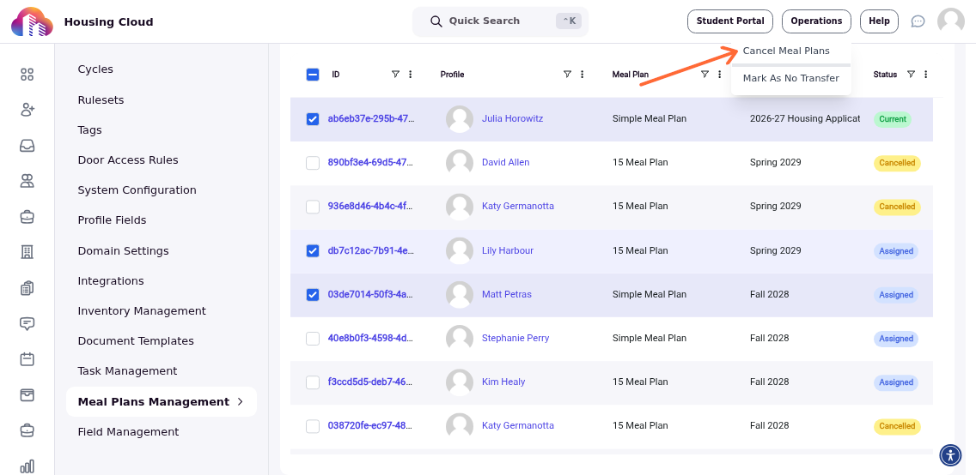
Task: Open the chat bubble icon in header
Action: click(x=918, y=21)
